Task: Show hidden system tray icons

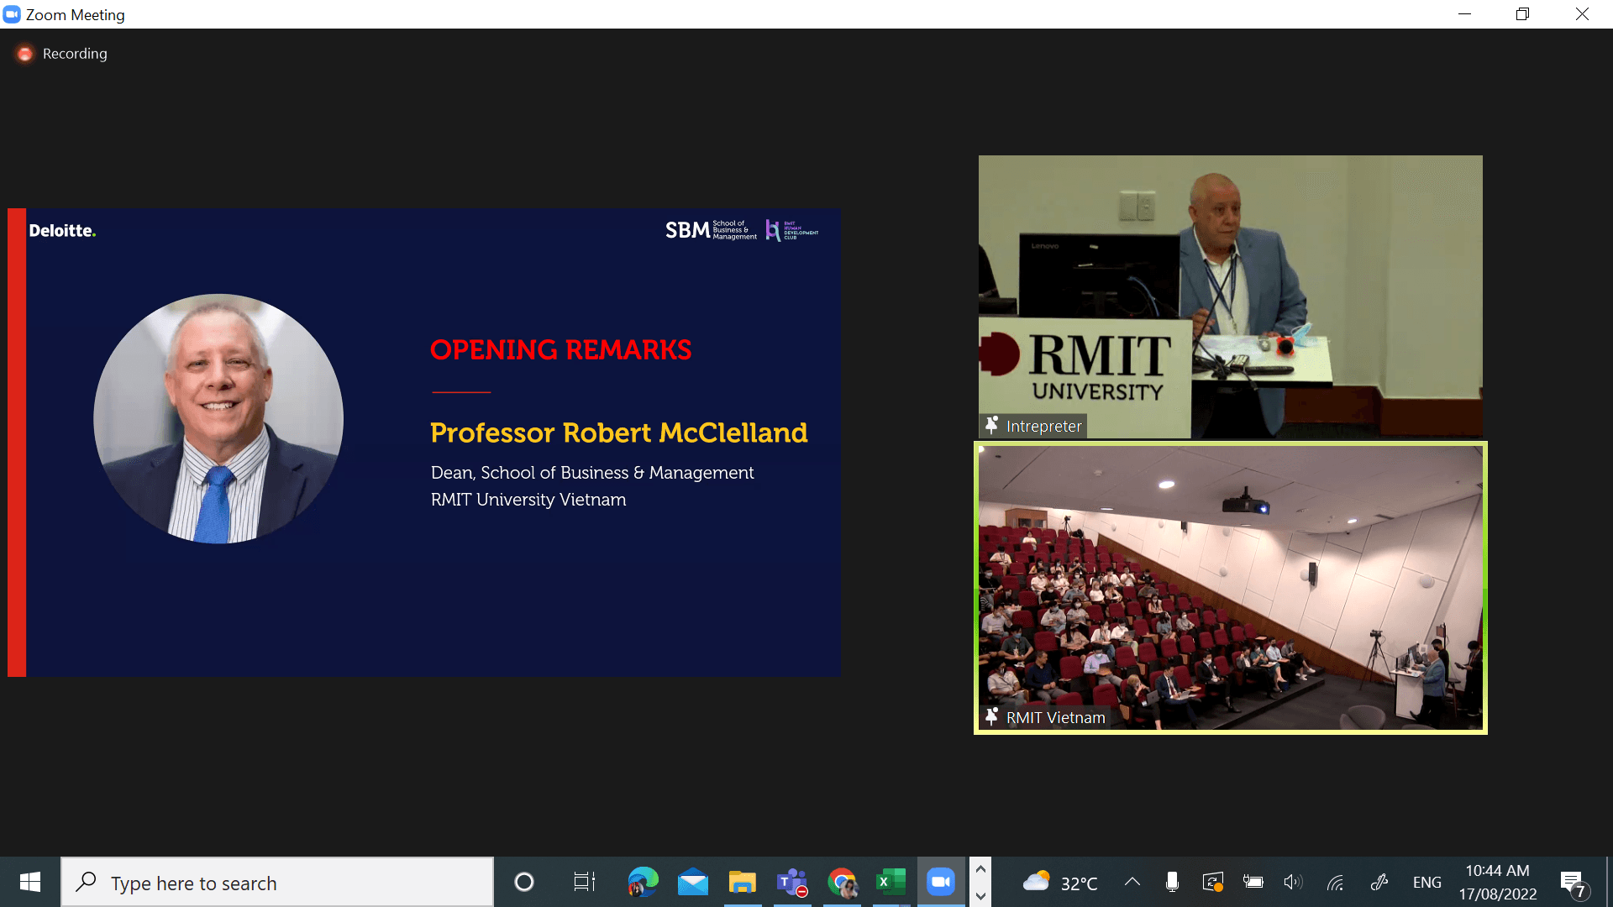Action: coord(1132,882)
